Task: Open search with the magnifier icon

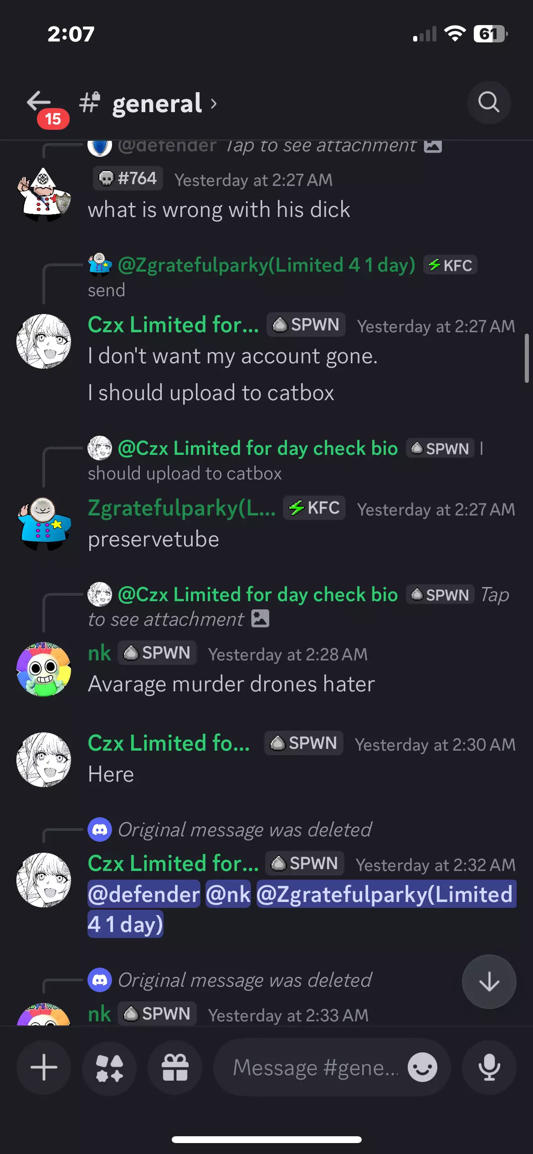Action: coord(489,103)
